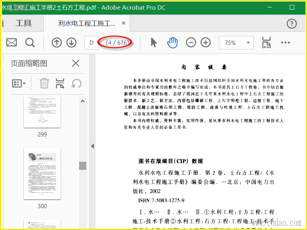The width and height of the screenshot is (307, 230).
Task: Collapse the navigation pane with left arrow
Action: point(92,146)
